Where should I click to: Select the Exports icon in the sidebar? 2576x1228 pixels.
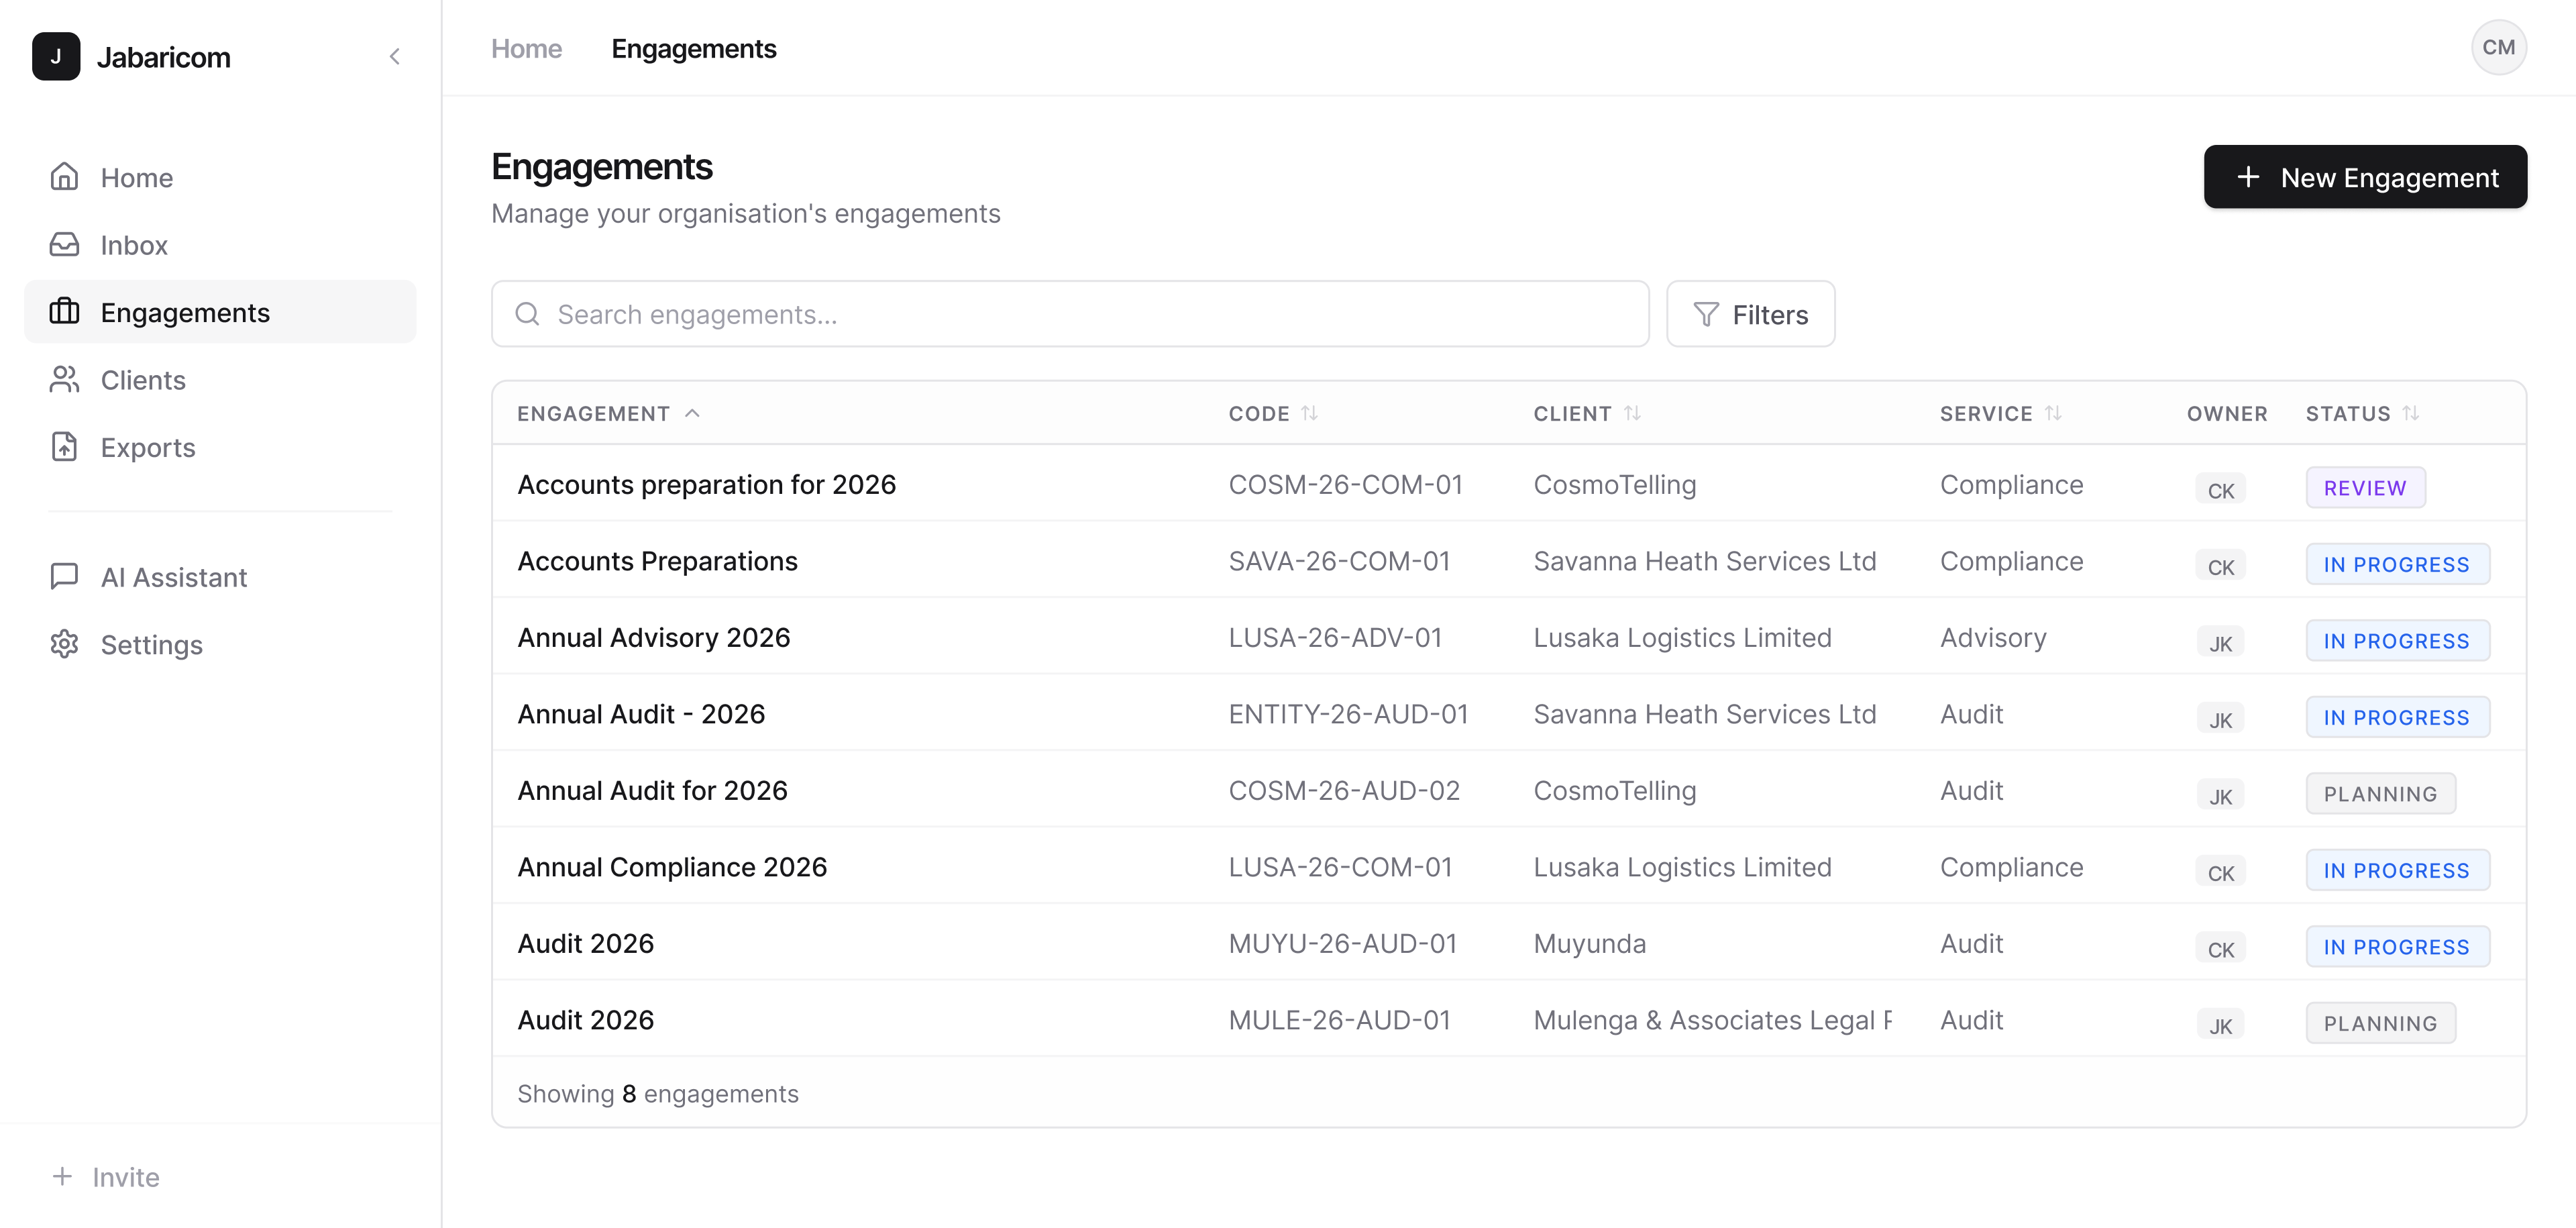pos(64,447)
